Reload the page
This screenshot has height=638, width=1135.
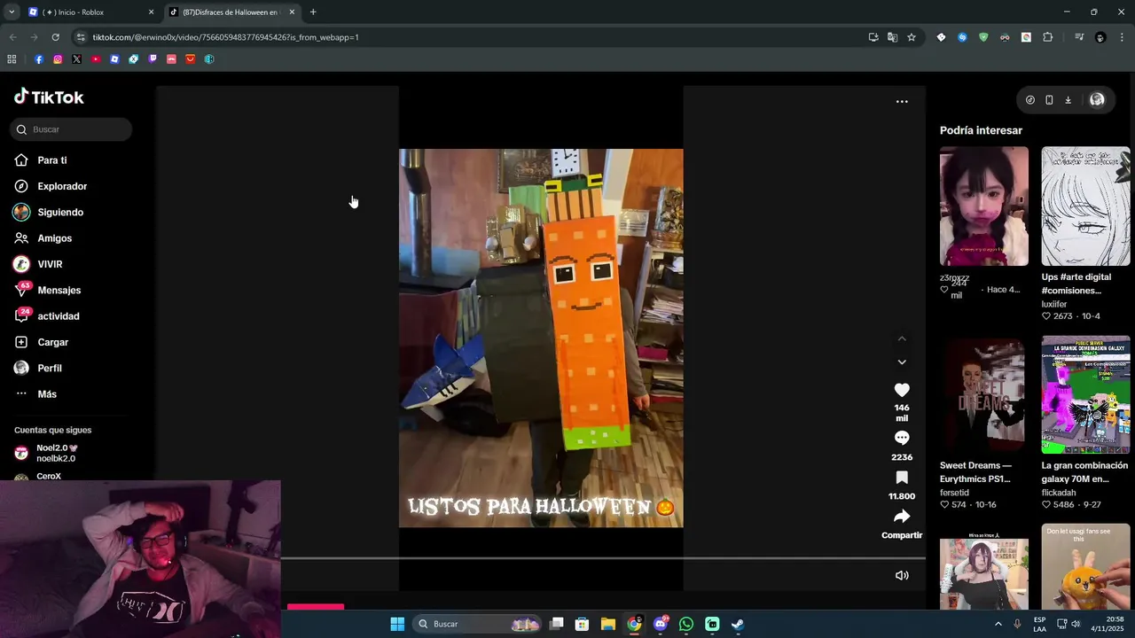coord(55,37)
